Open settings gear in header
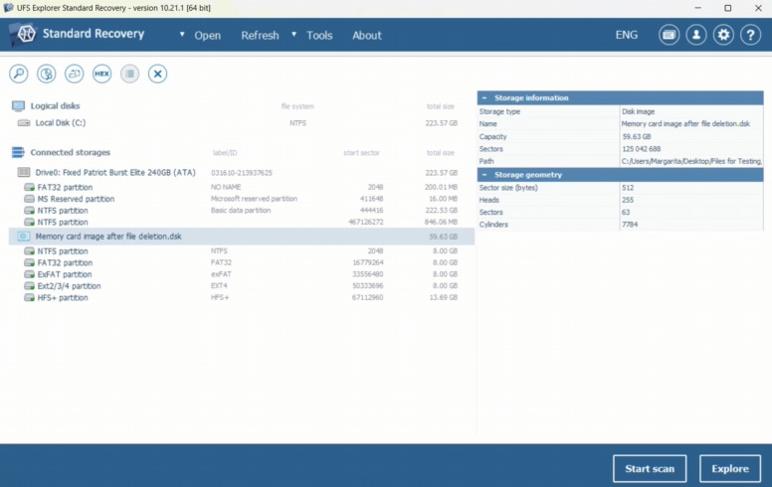Viewport: 772px width, 487px height. [723, 35]
